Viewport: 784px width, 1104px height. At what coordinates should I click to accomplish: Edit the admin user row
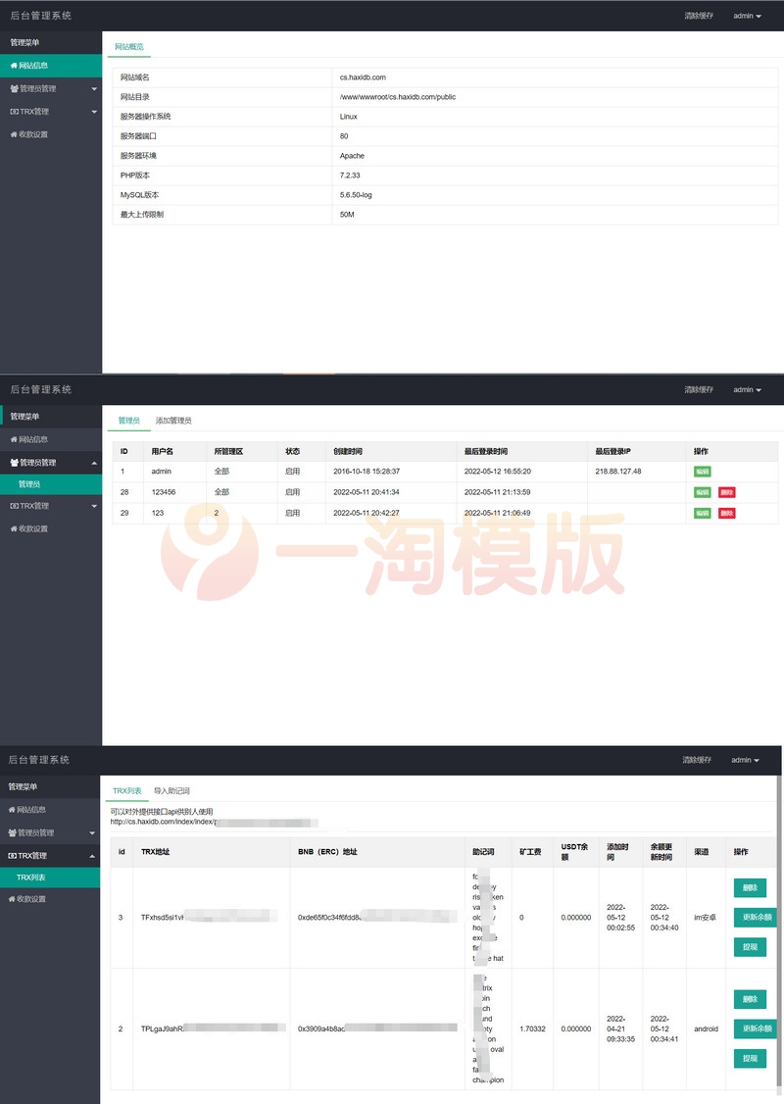point(702,472)
